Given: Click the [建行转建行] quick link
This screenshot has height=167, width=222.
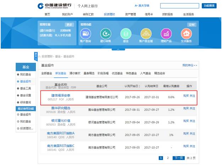Looking at the screenshot, I should pos(47,31).
